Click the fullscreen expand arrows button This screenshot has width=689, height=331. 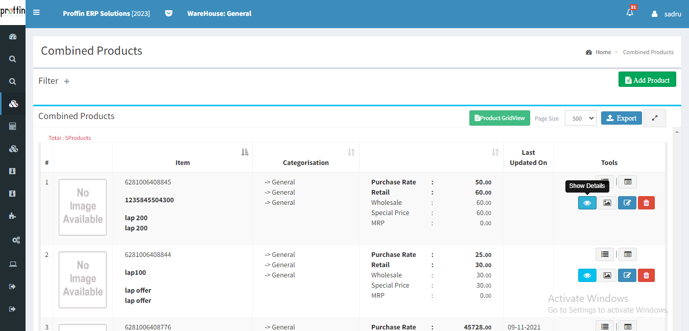(655, 118)
